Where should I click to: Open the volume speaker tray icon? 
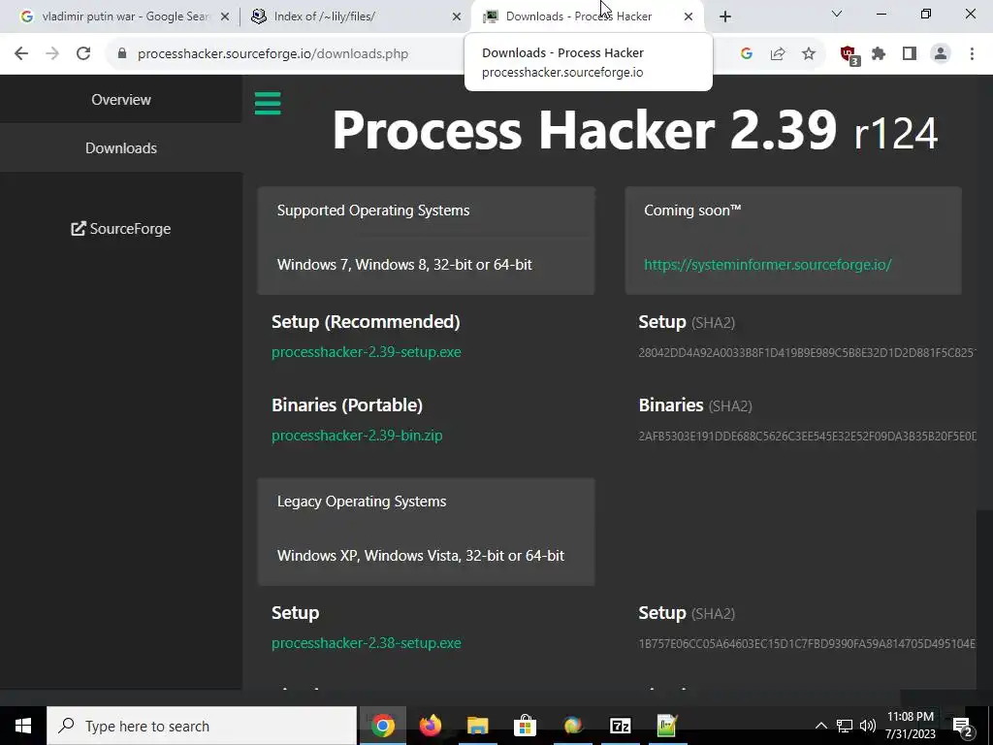[x=868, y=726]
